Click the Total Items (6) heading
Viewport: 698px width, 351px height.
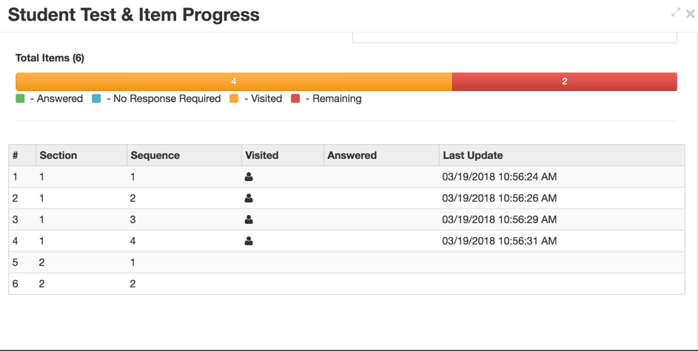coord(50,58)
